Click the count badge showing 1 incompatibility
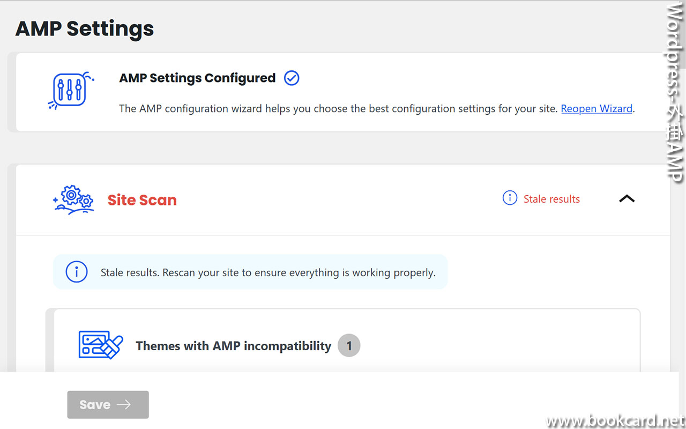The image size is (686, 429). (x=349, y=345)
